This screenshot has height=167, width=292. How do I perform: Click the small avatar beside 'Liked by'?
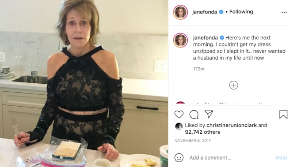179,126
